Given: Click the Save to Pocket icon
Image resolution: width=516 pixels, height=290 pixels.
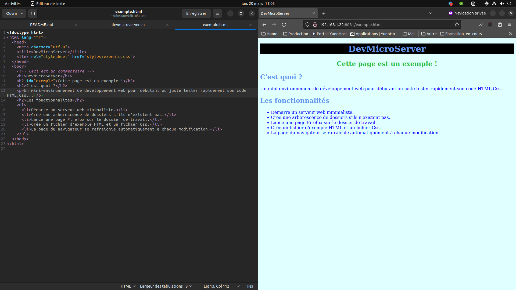Looking at the screenshot, I should pyautogui.click(x=481, y=25).
